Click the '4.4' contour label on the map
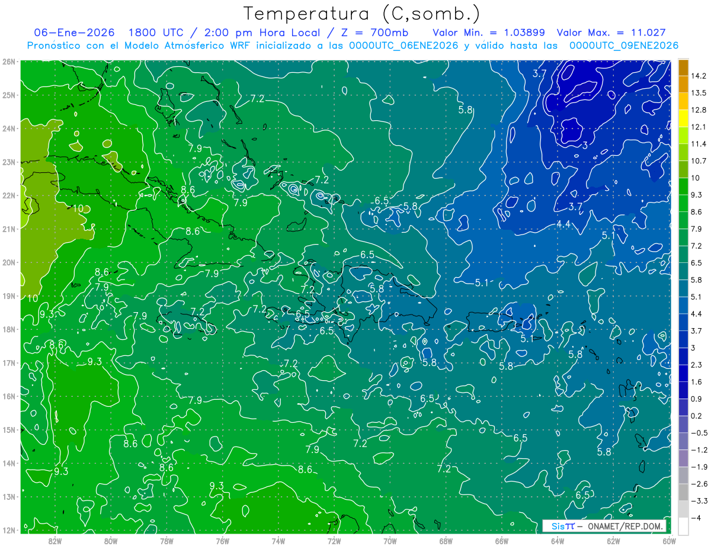 click(563, 223)
